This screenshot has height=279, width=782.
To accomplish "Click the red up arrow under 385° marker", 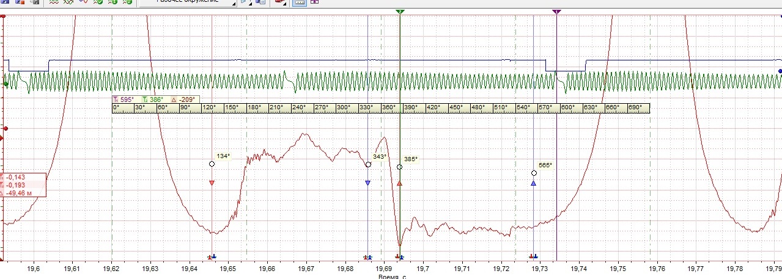I will click(400, 183).
